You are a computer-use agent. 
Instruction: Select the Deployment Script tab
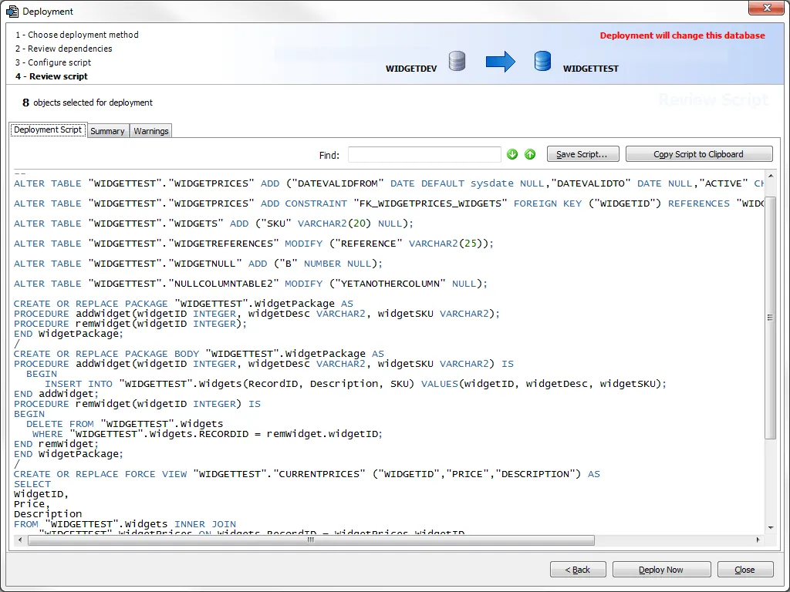(x=47, y=129)
